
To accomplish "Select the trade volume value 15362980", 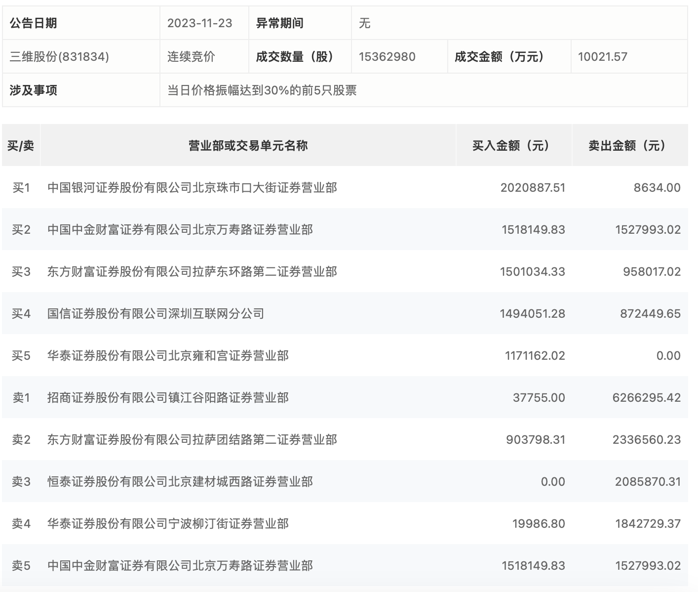I will (387, 57).
